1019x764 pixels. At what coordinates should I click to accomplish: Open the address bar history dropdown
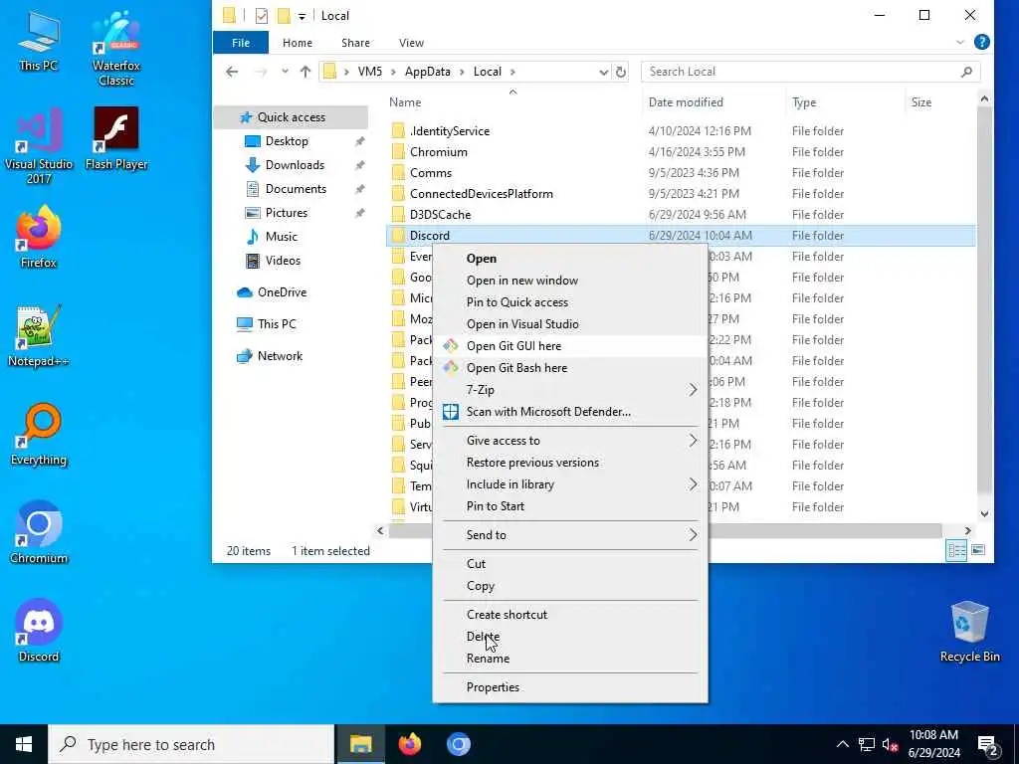[604, 72]
